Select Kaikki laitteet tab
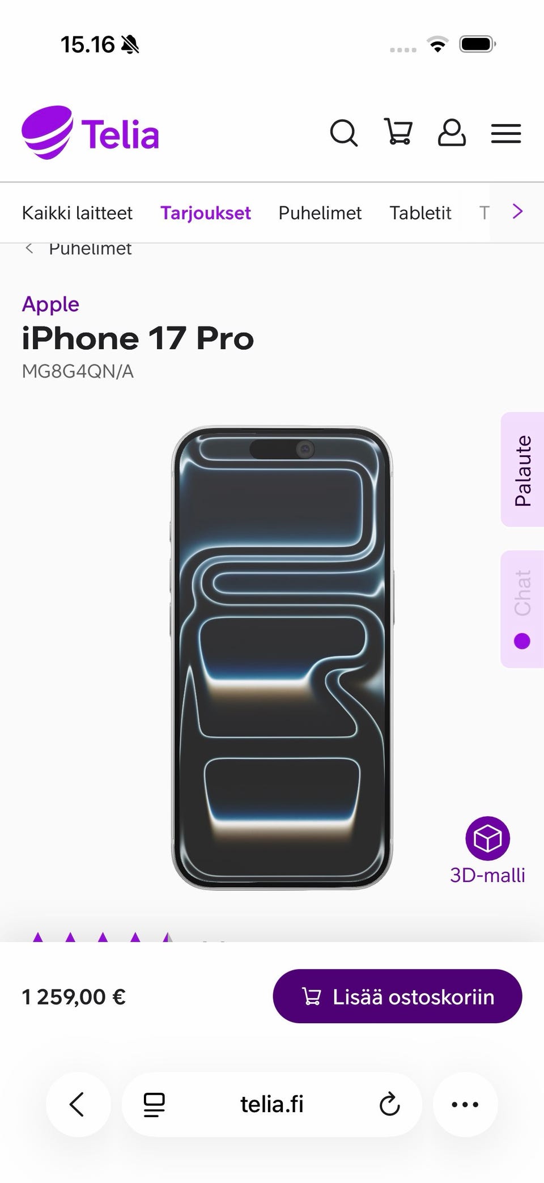 [x=77, y=213]
